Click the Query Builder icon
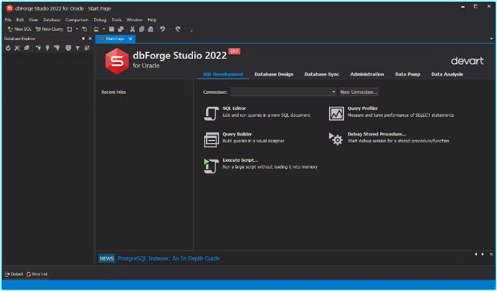 pyautogui.click(x=211, y=139)
